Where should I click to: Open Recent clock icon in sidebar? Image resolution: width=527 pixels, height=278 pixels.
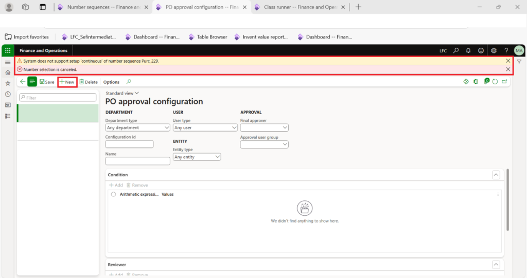(x=8, y=95)
